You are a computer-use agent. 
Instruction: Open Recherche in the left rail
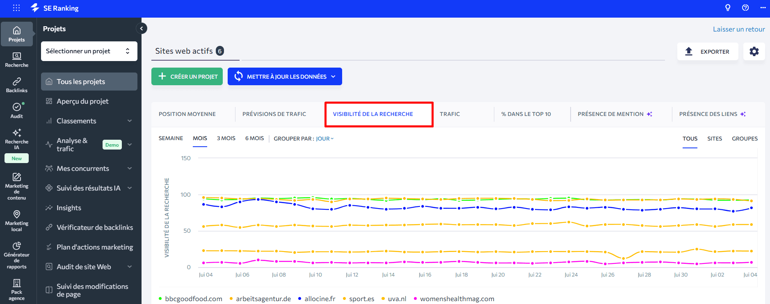point(16,60)
